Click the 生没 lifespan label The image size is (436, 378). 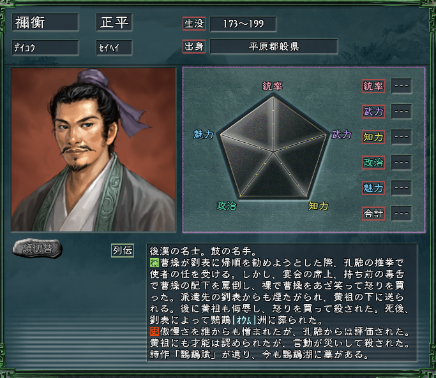tap(194, 24)
